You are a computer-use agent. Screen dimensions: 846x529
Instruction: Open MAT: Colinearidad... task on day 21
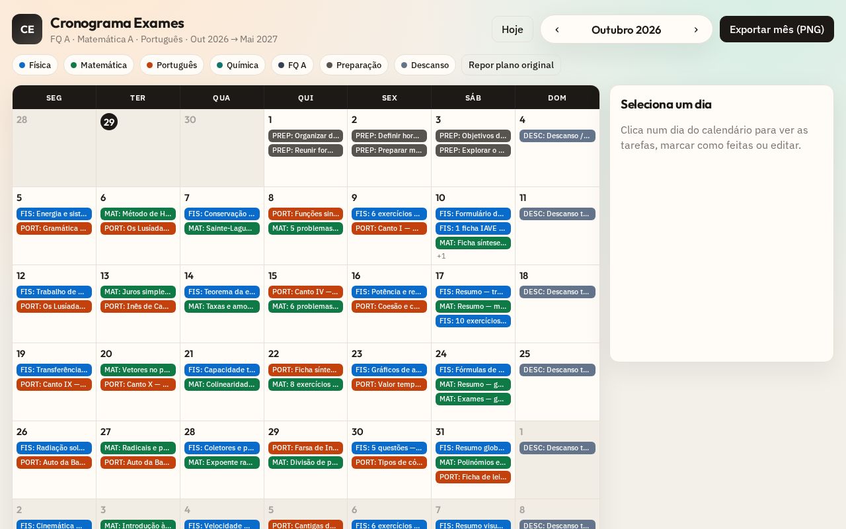click(222, 384)
